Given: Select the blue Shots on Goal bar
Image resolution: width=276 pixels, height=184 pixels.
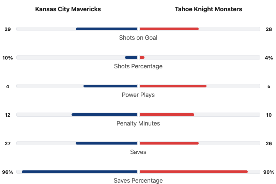Looking at the screenshot, I should tap(106, 29).
